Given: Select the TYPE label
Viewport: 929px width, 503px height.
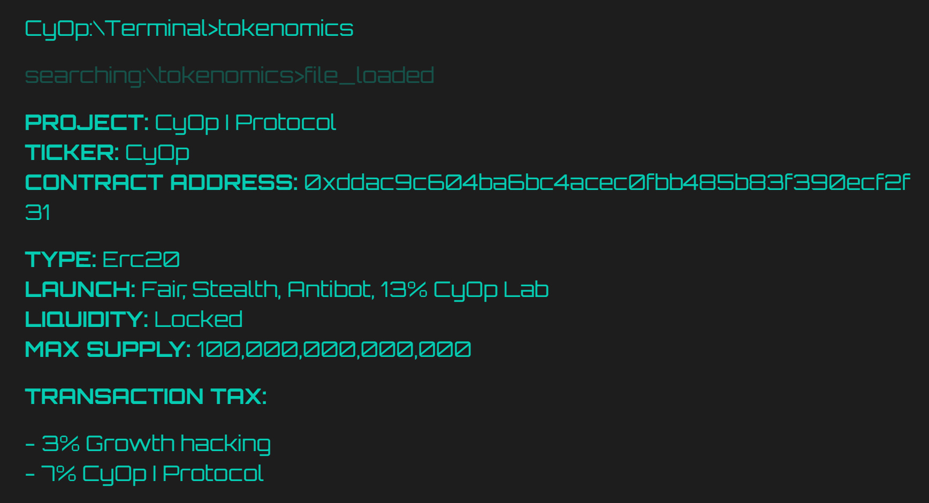Looking at the screenshot, I should point(60,260).
